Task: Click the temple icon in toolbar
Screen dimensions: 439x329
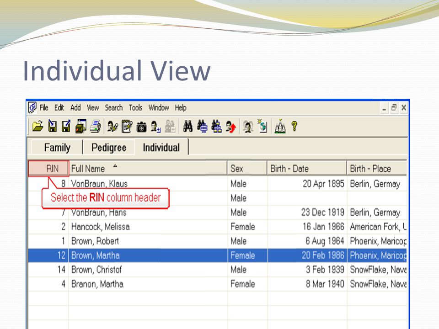Action: [280, 126]
